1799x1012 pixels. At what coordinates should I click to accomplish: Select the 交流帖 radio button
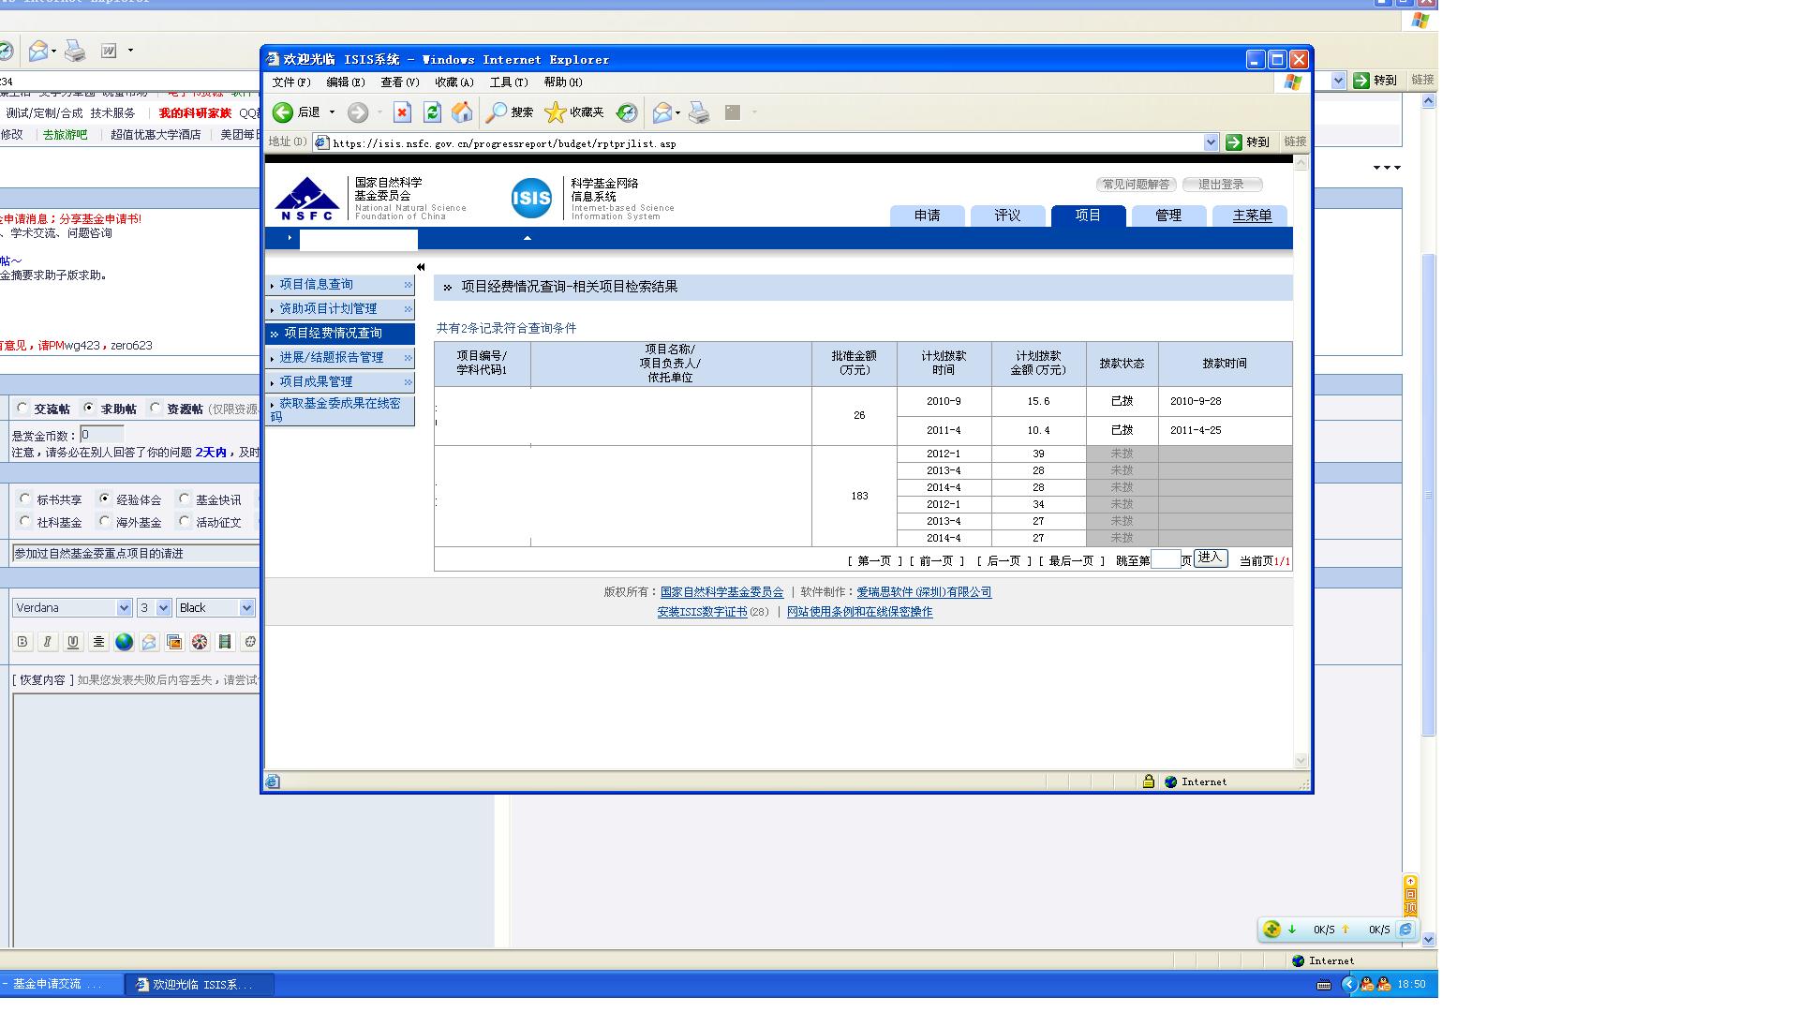pyautogui.click(x=23, y=409)
